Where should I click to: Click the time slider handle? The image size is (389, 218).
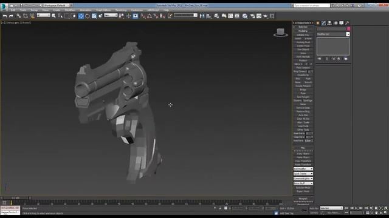click(16, 198)
